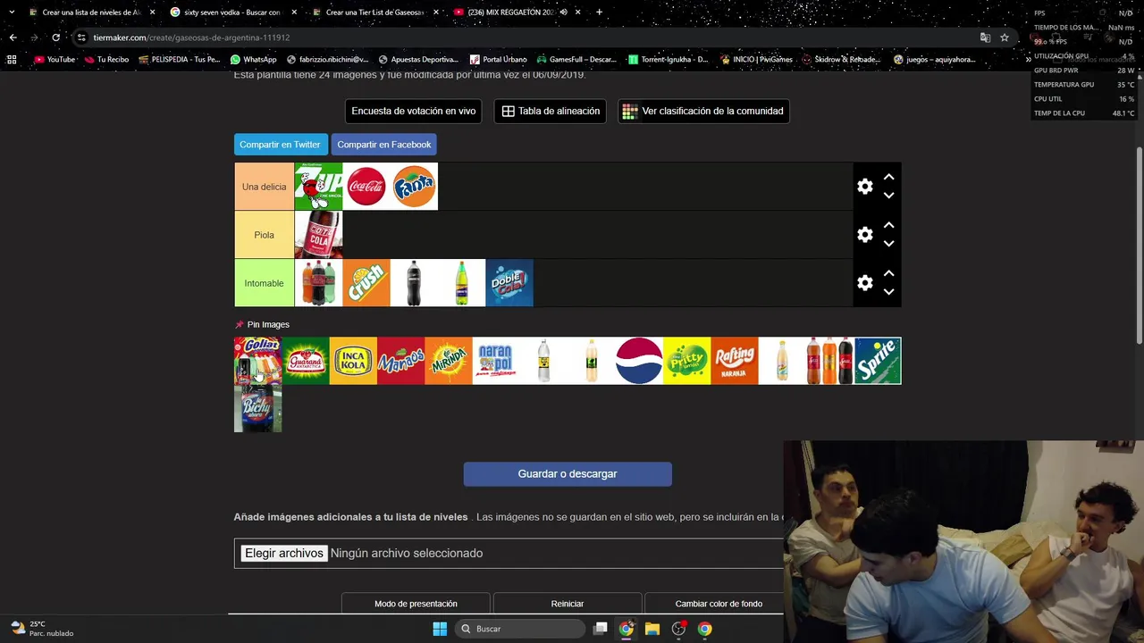The width and height of the screenshot is (1144, 643).
Task: Click Cambiar color de fondo button
Action: [719, 604]
